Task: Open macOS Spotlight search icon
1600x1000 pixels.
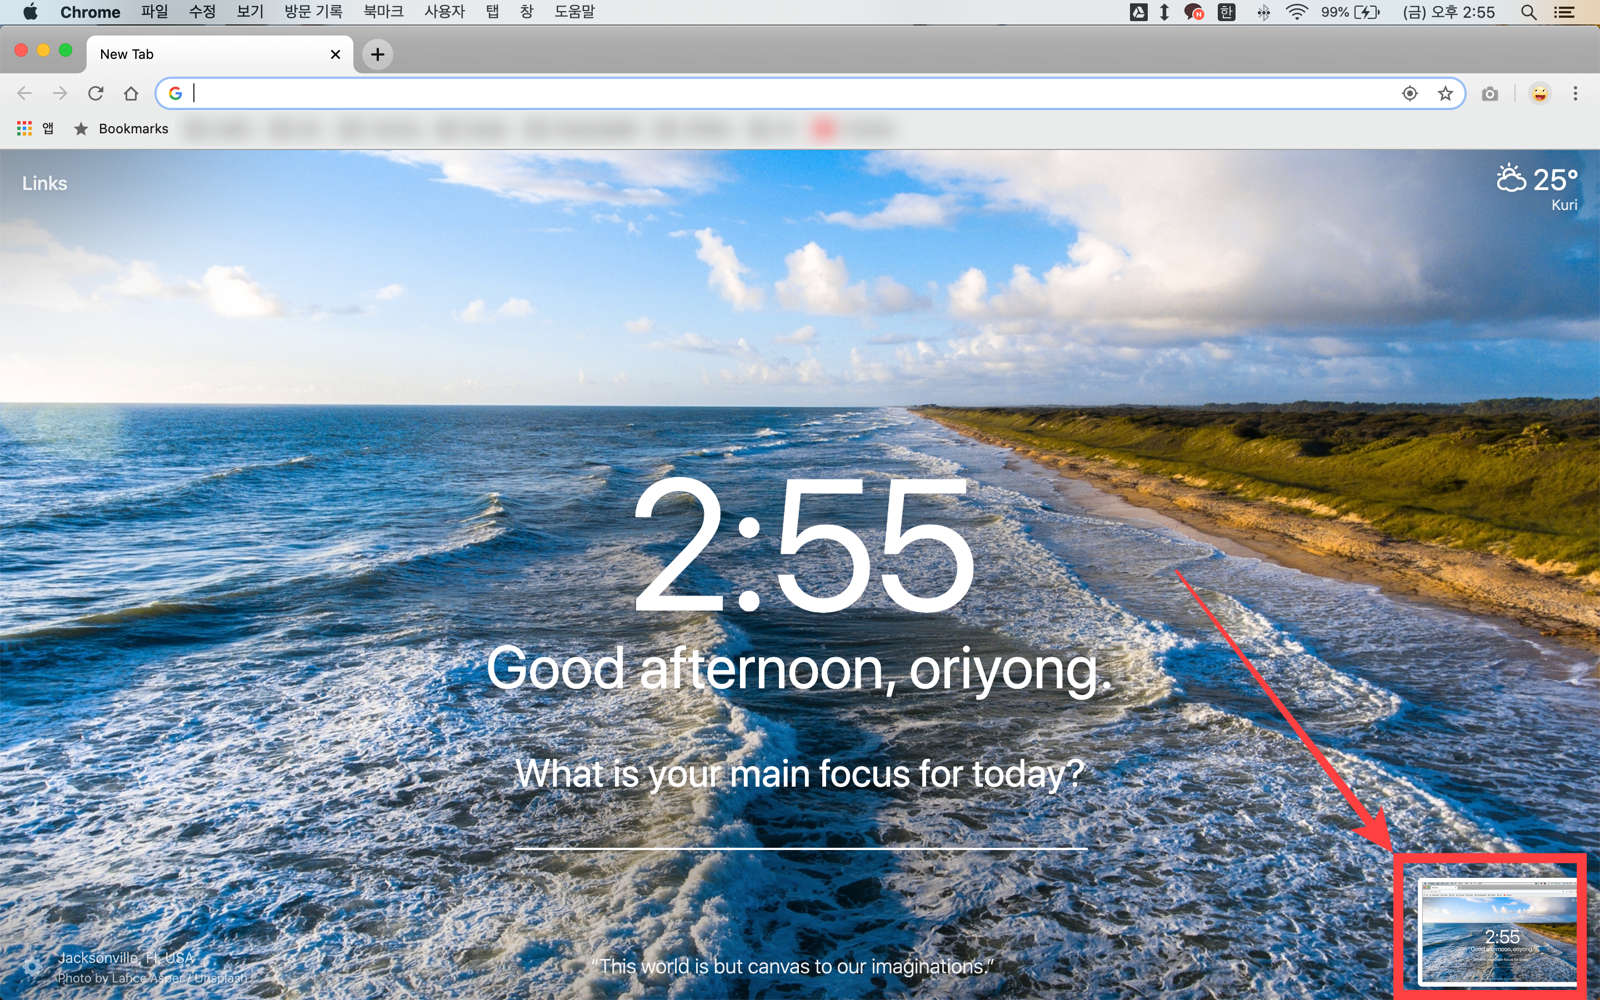Action: 1528,12
